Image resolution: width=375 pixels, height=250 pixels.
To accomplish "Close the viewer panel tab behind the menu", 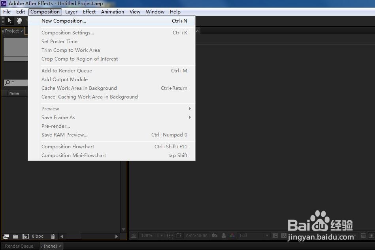I will click(197, 30).
